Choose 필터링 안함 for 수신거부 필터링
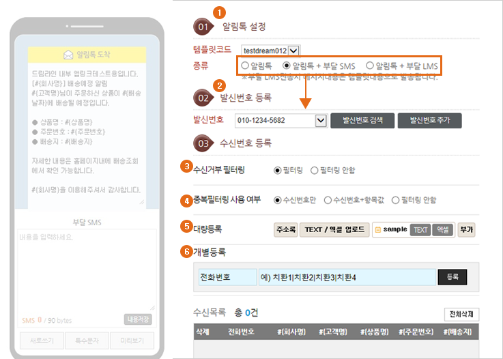This screenshot has width=503, height=359. 314,170
